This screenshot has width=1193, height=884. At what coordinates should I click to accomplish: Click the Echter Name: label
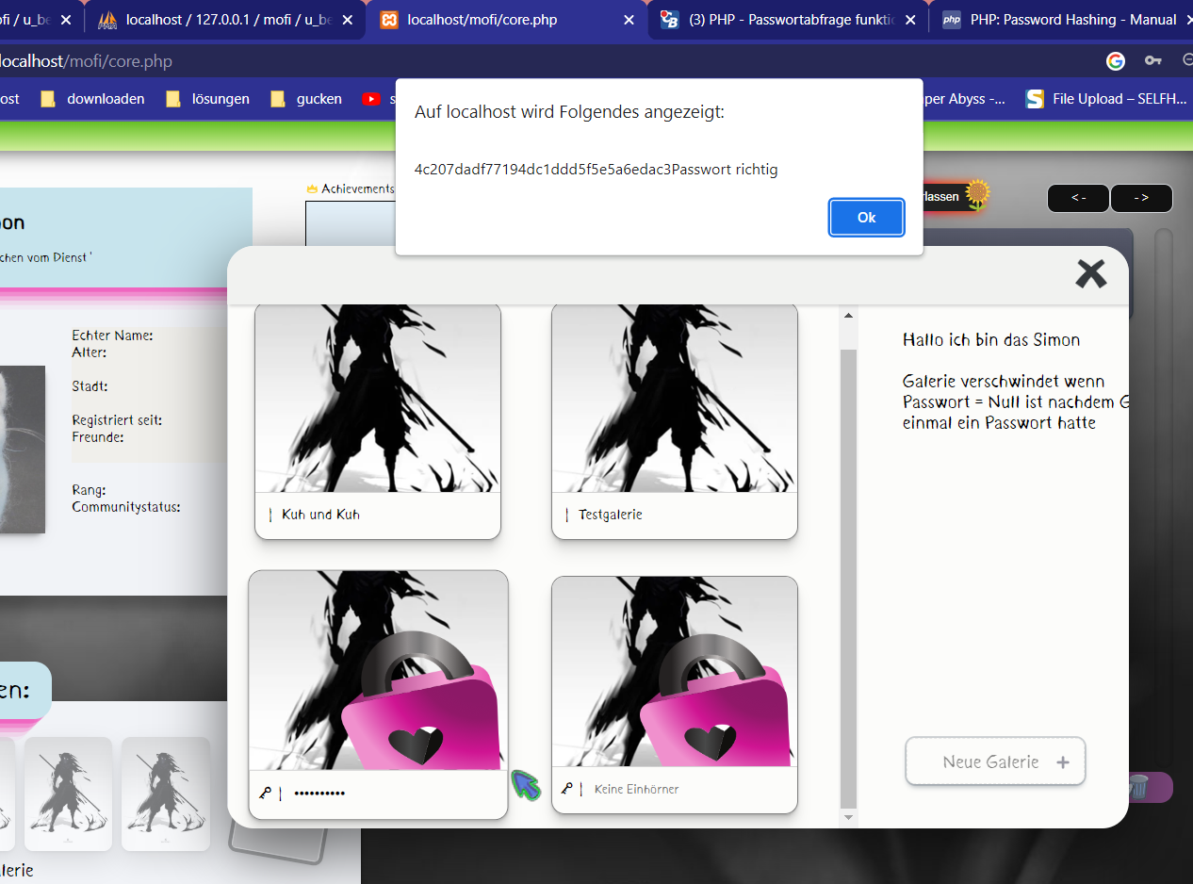point(112,336)
